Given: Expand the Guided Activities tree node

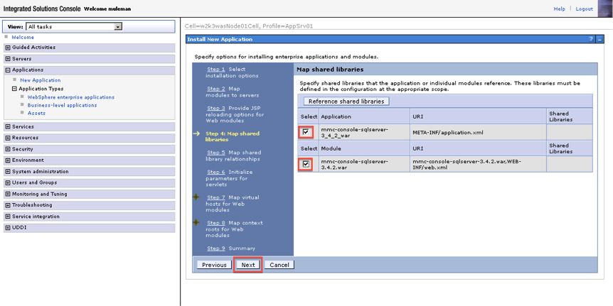Looking at the screenshot, I should click(8, 48).
